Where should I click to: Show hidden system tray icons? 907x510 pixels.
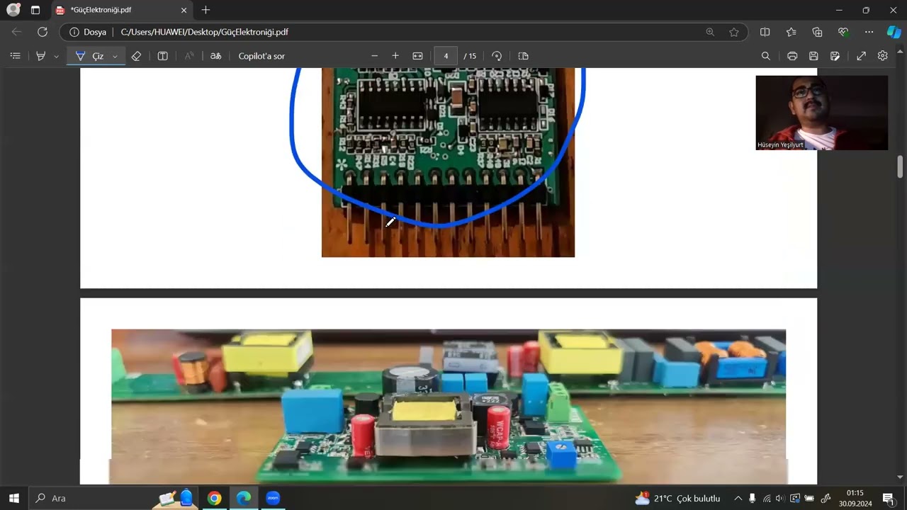click(738, 498)
